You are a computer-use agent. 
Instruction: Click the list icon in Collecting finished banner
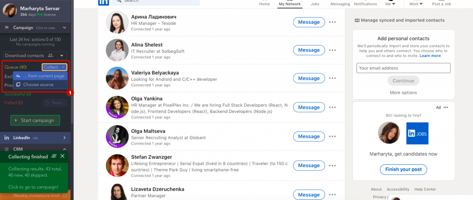click(54, 156)
